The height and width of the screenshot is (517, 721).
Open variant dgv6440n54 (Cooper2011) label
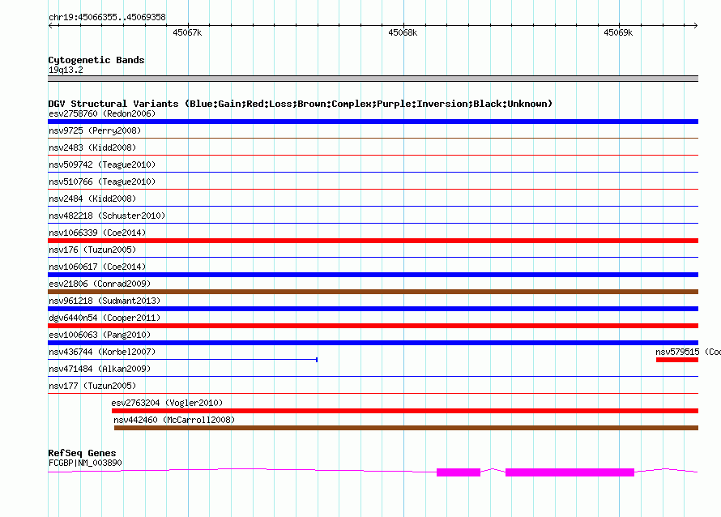(x=105, y=318)
